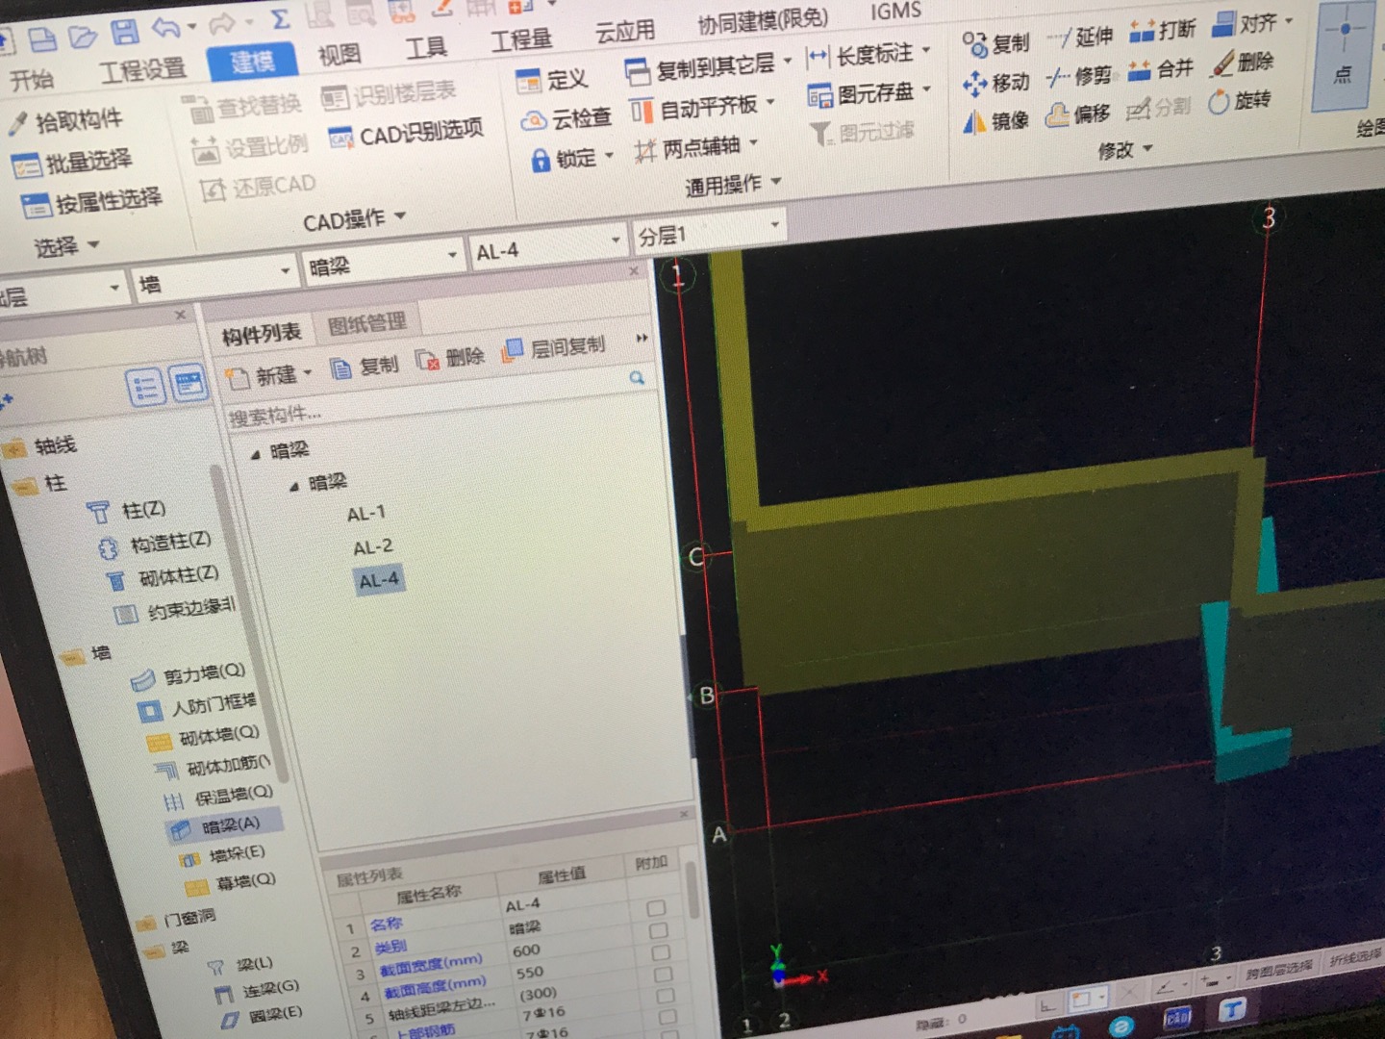This screenshot has width=1385, height=1039.
Task: Click the 删除 tool in 修改 group
Action: point(1243,62)
